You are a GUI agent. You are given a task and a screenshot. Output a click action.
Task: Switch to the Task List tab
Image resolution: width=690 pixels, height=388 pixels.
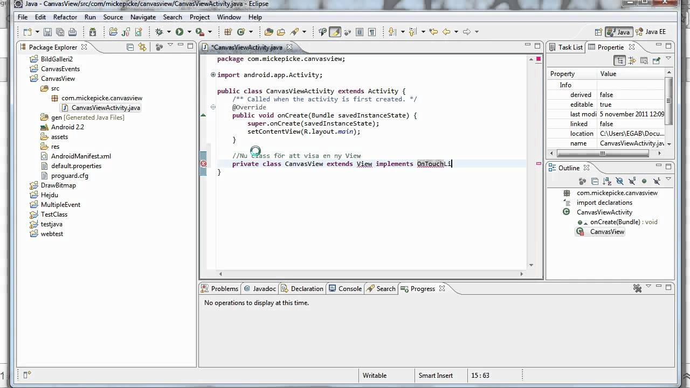(565, 47)
